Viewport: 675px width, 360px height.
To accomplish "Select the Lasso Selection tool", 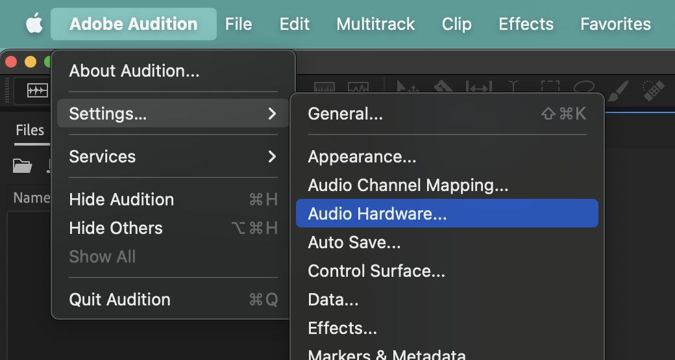I will 584,88.
